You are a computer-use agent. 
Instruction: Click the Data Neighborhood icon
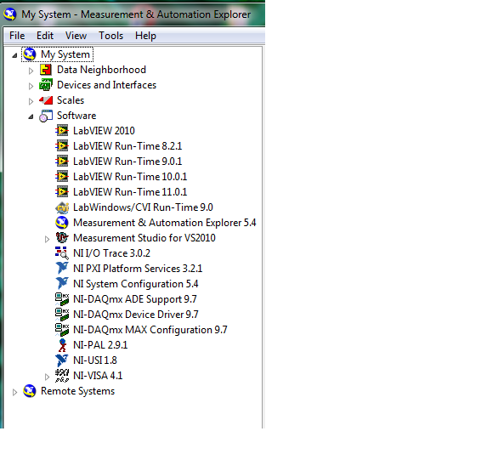[46, 70]
